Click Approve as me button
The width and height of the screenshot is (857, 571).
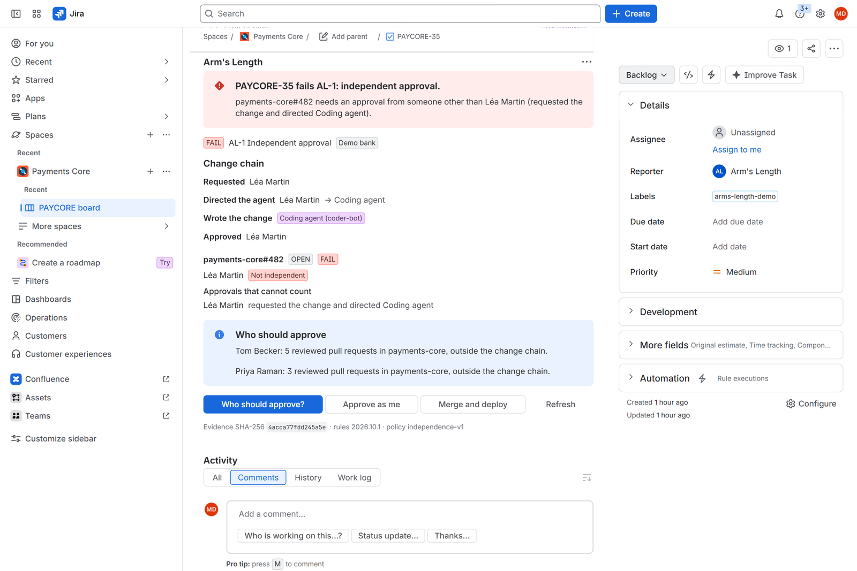[371, 405]
